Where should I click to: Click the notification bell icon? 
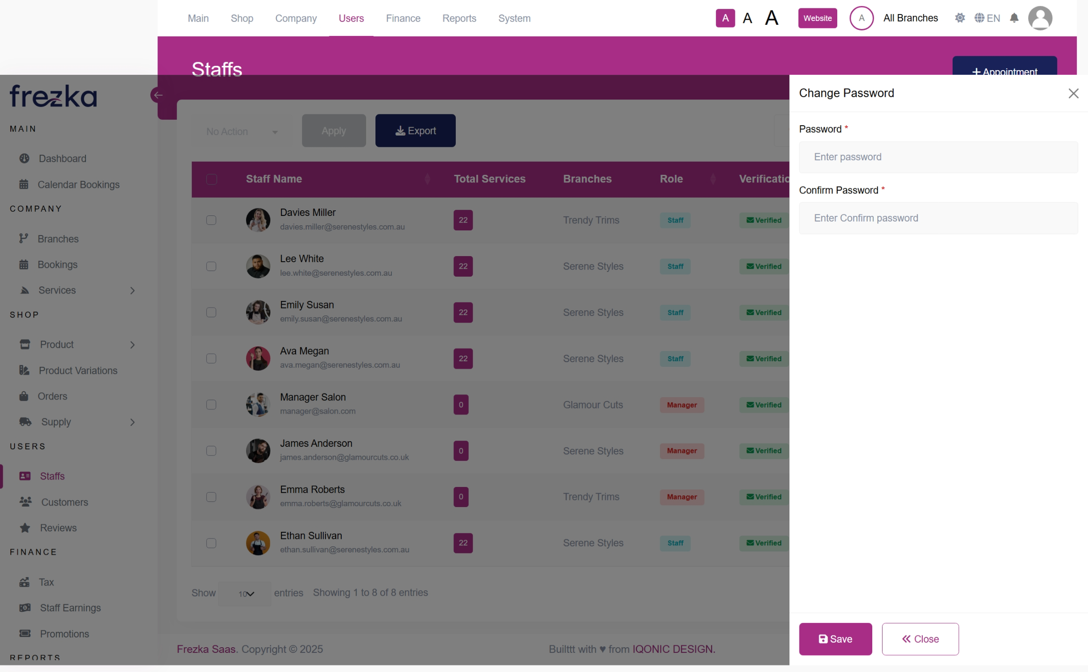[x=1014, y=18]
